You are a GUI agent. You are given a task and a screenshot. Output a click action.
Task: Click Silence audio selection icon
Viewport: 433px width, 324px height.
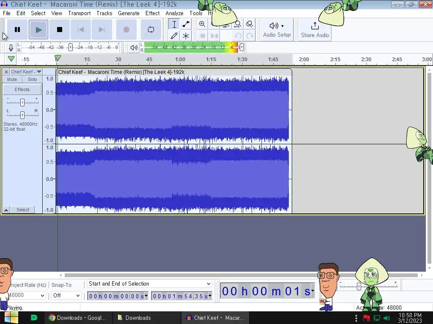click(214, 36)
